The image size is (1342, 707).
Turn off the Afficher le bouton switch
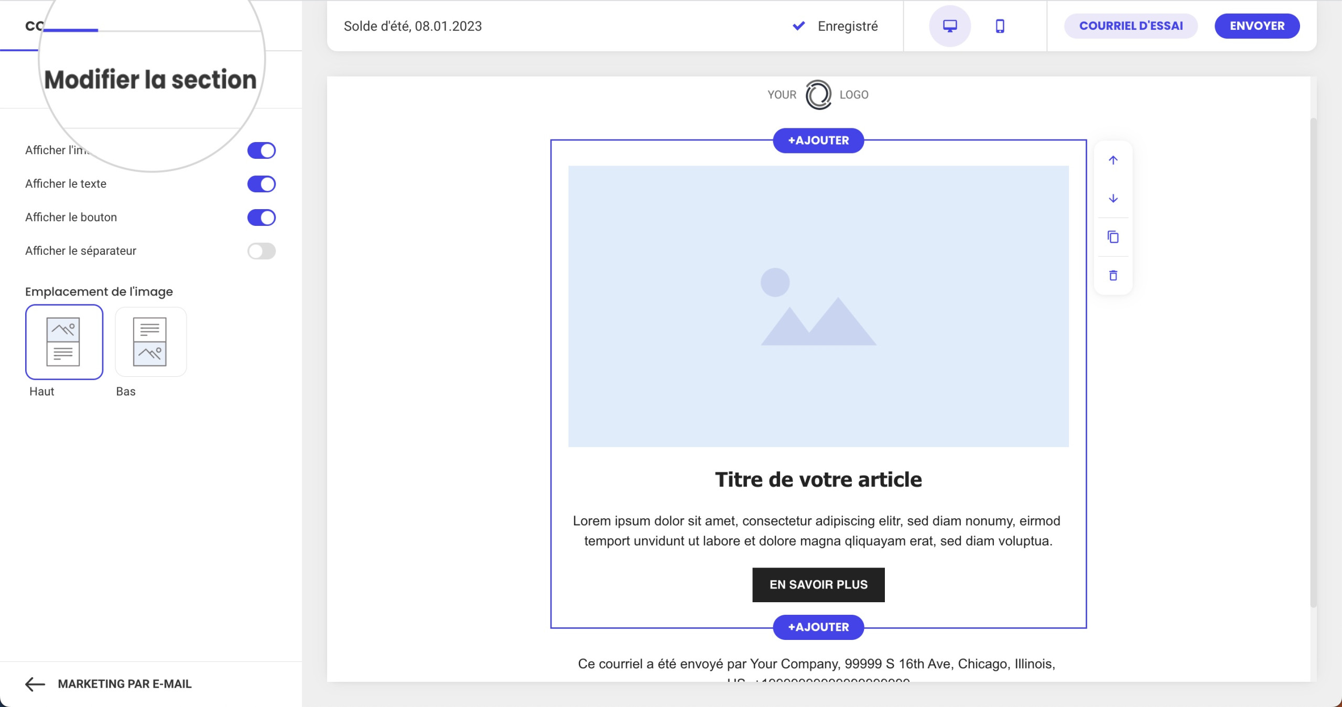click(261, 217)
